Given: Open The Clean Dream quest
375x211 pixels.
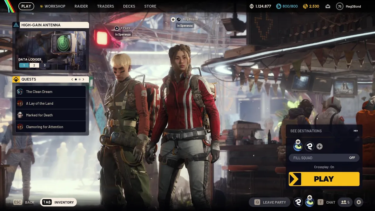Looking at the screenshot, I should pyautogui.click(x=51, y=91).
